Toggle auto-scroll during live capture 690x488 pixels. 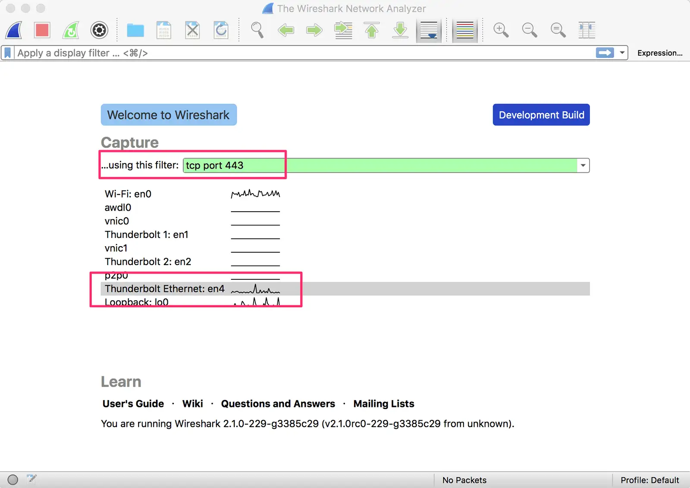[x=429, y=31]
